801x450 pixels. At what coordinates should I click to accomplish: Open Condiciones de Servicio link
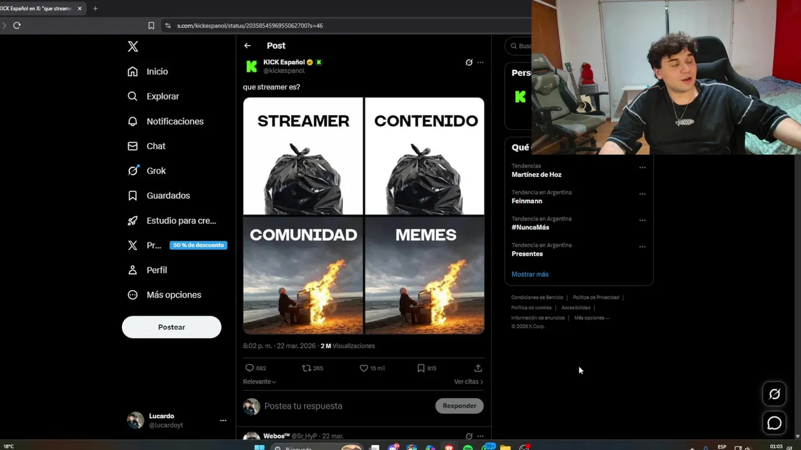[537, 297]
